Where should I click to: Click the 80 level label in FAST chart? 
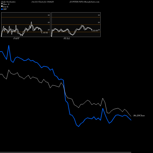(x=49, y=15)
